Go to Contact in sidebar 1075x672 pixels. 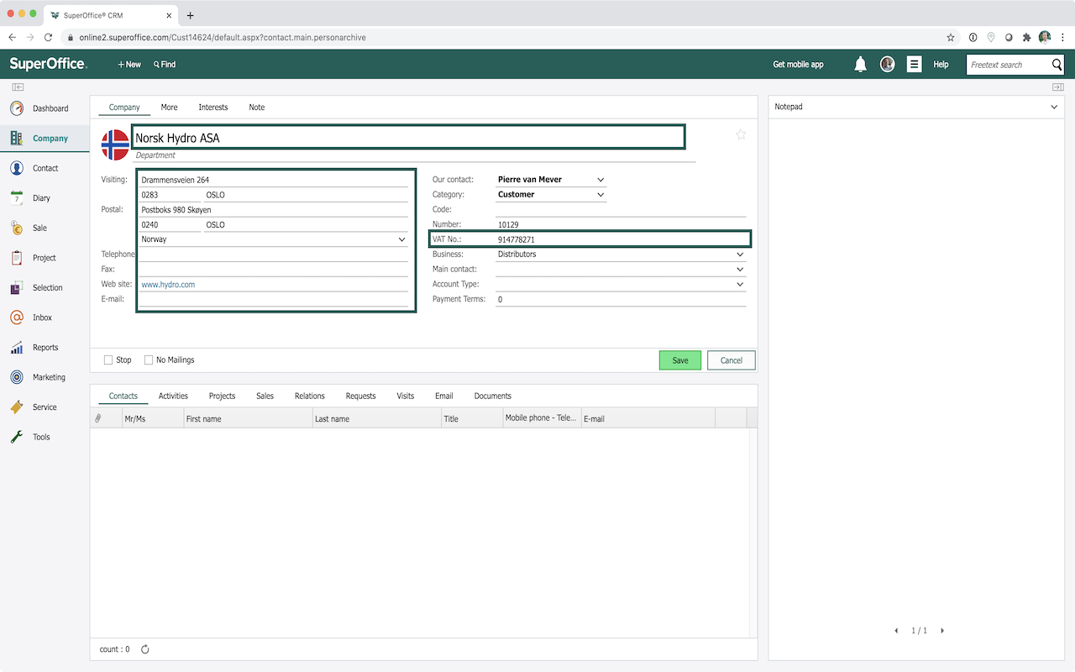(45, 168)
